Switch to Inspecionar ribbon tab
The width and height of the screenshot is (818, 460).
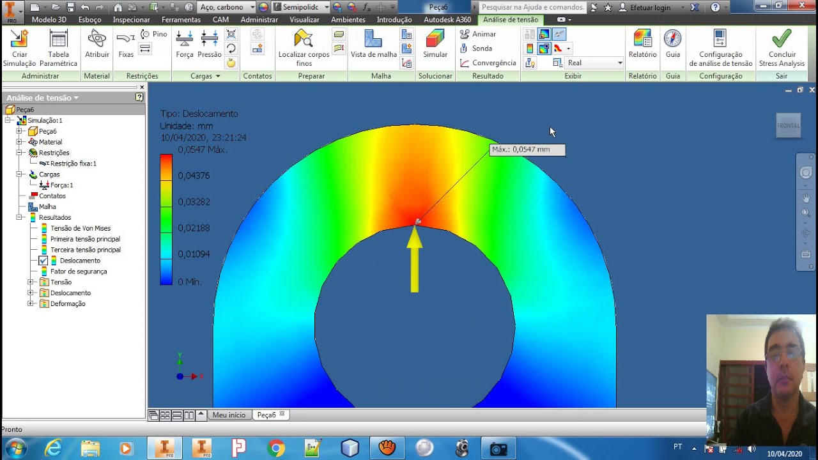131,20
